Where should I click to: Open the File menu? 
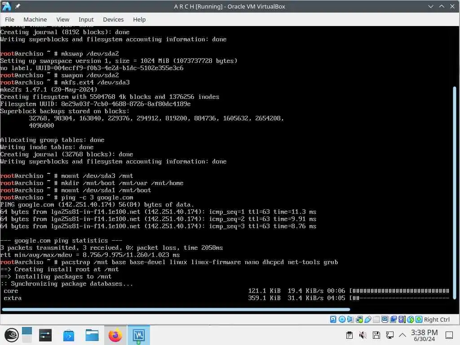9,19
